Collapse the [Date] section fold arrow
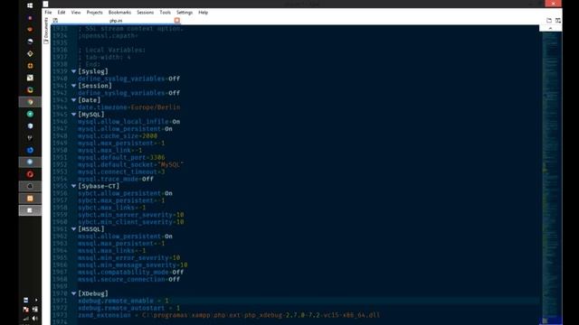The width and height of the screenshot is (579, 325). coord(73,100)
